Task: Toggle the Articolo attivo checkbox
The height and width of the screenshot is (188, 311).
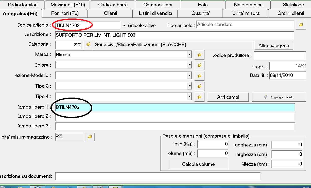Action: (124, 25)
